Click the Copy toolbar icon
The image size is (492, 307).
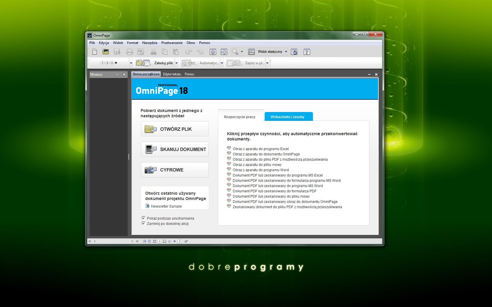pos(165,52)
